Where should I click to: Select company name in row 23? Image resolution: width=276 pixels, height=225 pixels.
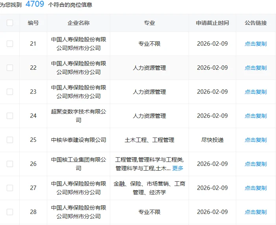[x=78, y=92]
